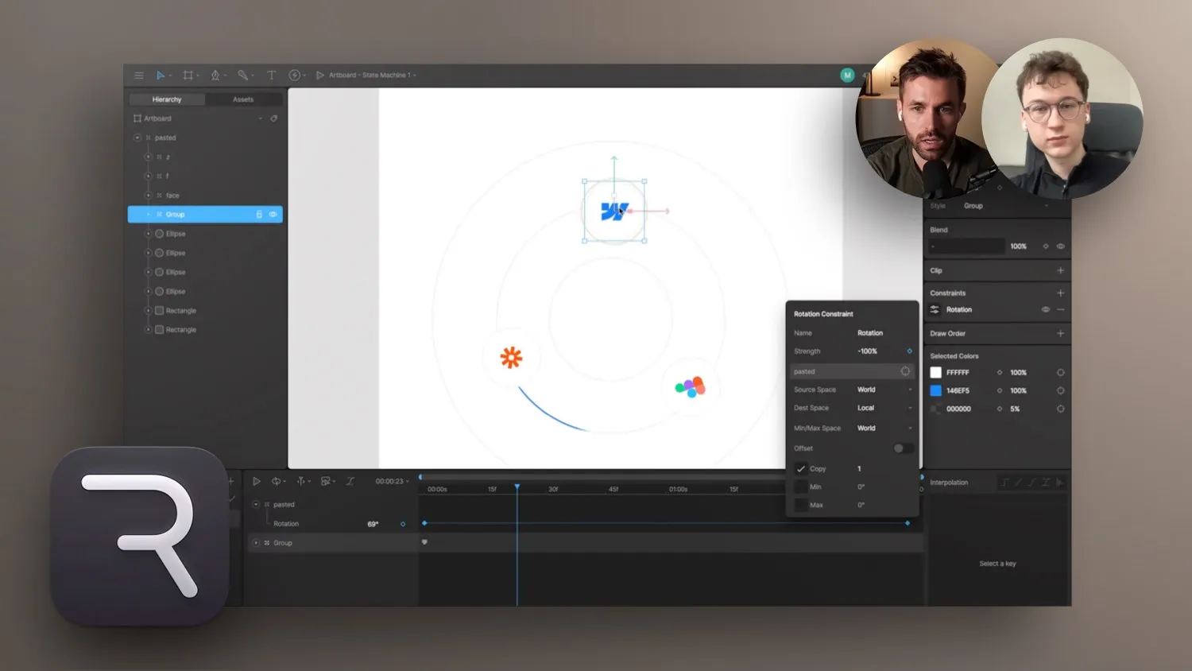Switch to the Hierarchy tab
The height and width of the screenshot is (671, 1192).
[x=167, y=99]
